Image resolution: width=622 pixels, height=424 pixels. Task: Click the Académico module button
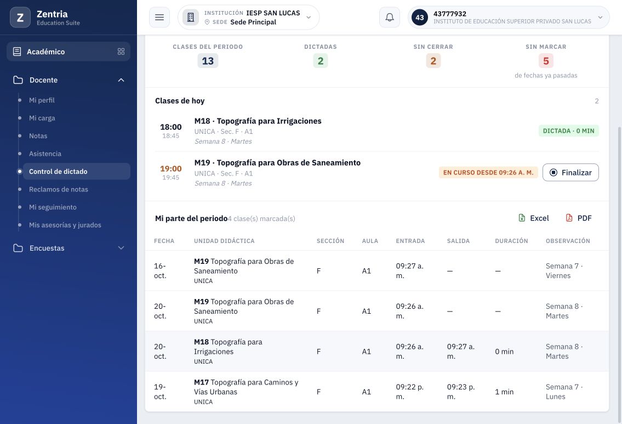[x=69, y=52]
